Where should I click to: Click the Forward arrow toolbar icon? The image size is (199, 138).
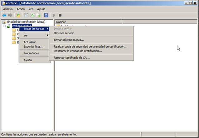click(x=10, y=15)
